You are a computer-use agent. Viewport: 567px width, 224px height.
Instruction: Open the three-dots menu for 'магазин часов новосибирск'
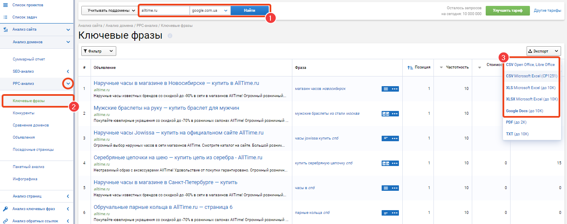(395, 89)
